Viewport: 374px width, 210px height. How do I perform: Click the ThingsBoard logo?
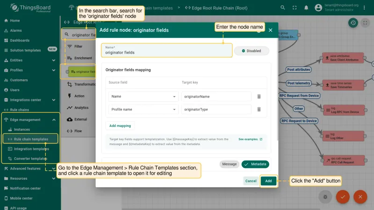[30, 8]
